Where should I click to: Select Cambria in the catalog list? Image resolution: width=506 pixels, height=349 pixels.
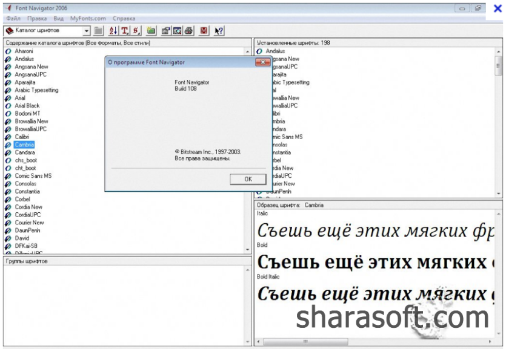click(24, 145)
